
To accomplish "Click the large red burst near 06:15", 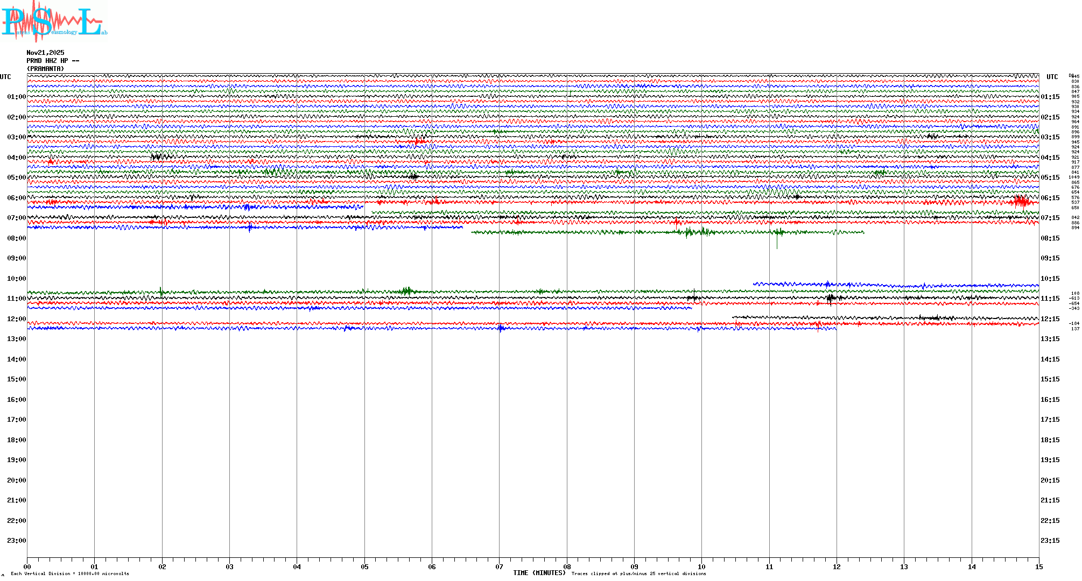I will [1021, 202].
